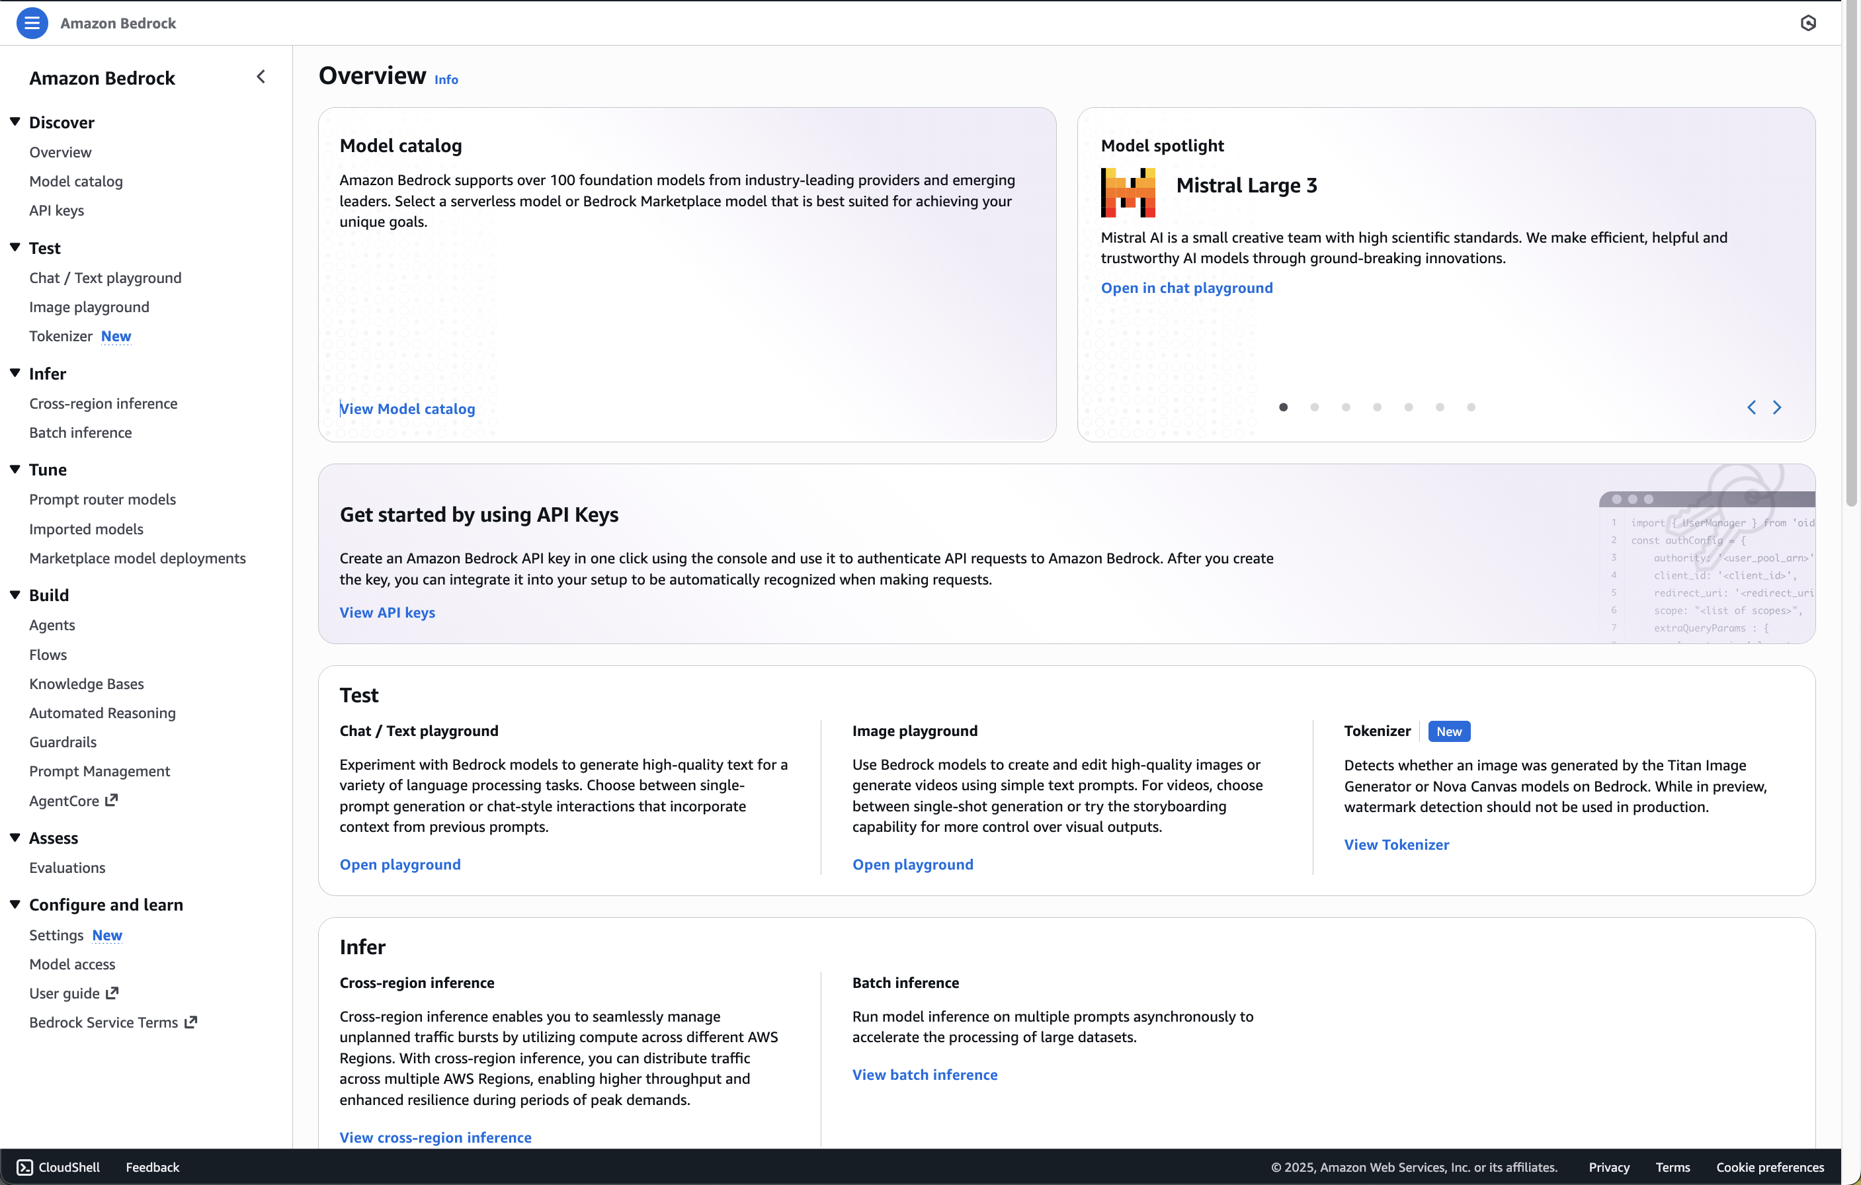
Task: Go to previous model spotlight slide
Action: (x=1751, y=407)
